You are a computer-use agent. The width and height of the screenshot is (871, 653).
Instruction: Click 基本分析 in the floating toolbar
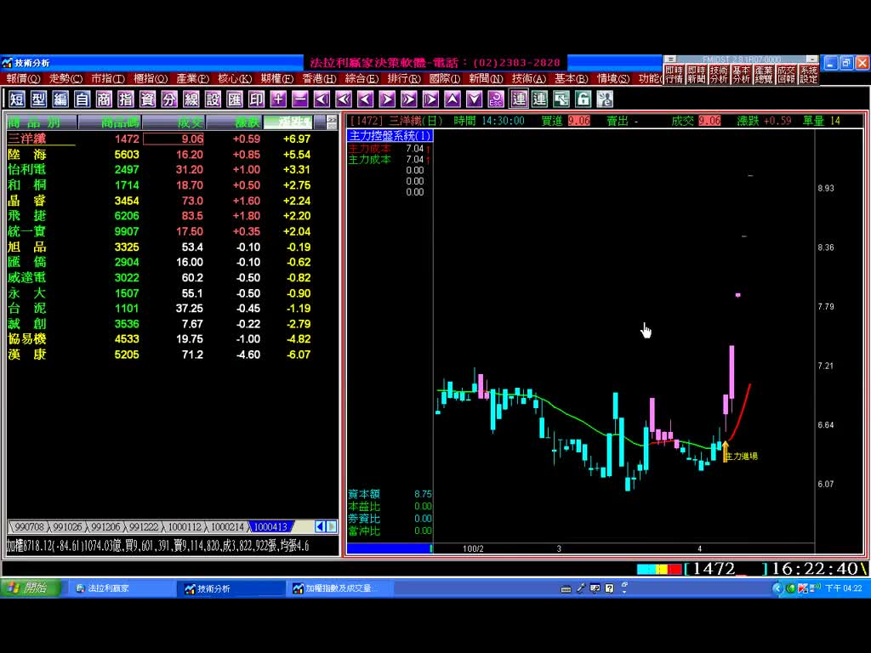click(x=741, y=75)
